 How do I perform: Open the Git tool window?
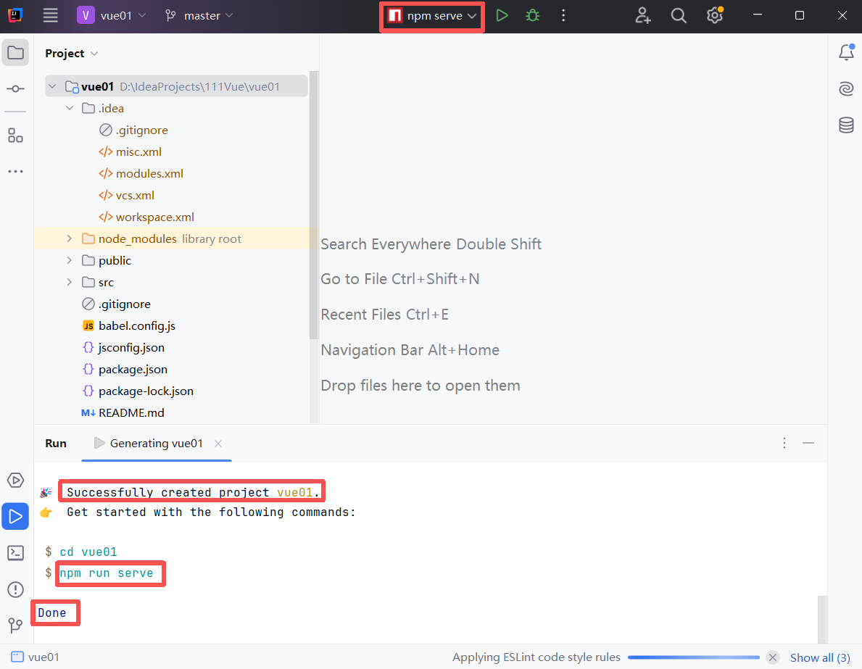[15, 625]
